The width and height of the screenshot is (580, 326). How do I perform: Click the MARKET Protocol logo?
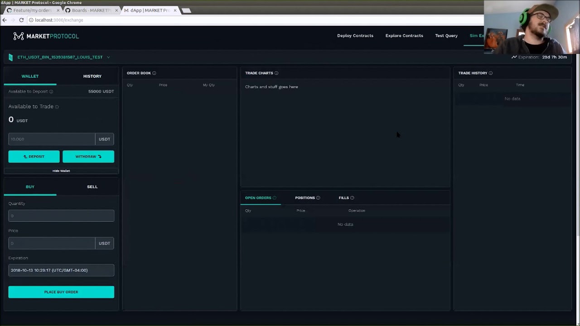click(46, 36)
